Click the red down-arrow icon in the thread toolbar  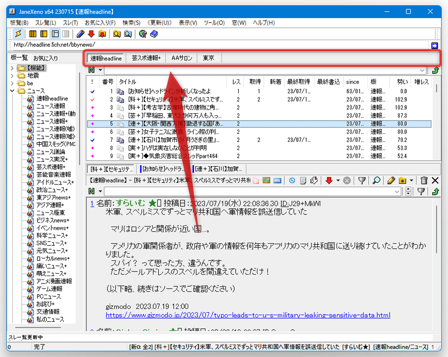click(329, 180)
